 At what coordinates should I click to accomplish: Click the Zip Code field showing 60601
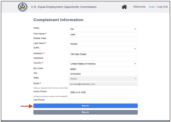[103, 69]
